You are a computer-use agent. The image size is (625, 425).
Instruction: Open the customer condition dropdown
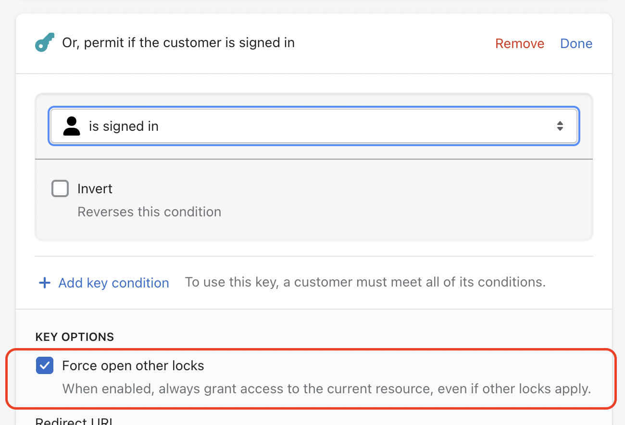[x=314, y=126]
